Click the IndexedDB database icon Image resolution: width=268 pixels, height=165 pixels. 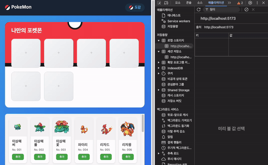[x=163, y=68]
